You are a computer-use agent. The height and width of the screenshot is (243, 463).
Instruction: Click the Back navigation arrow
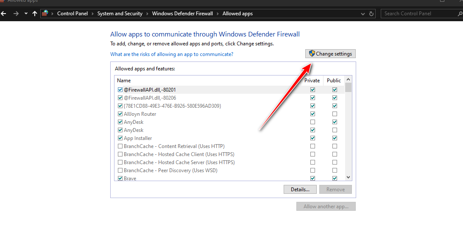pos(4,14)
